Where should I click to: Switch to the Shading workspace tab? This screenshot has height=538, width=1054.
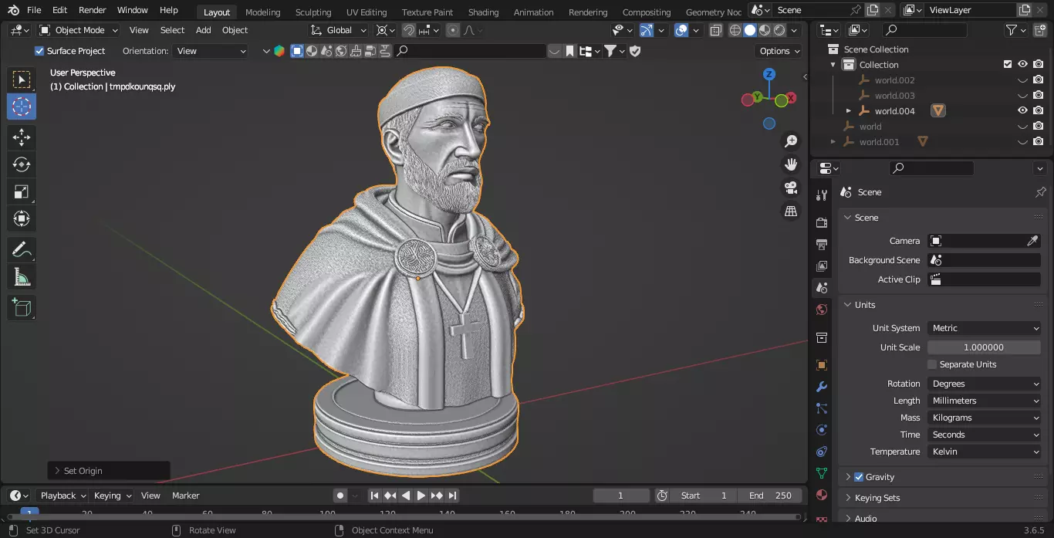pos(483,12)
